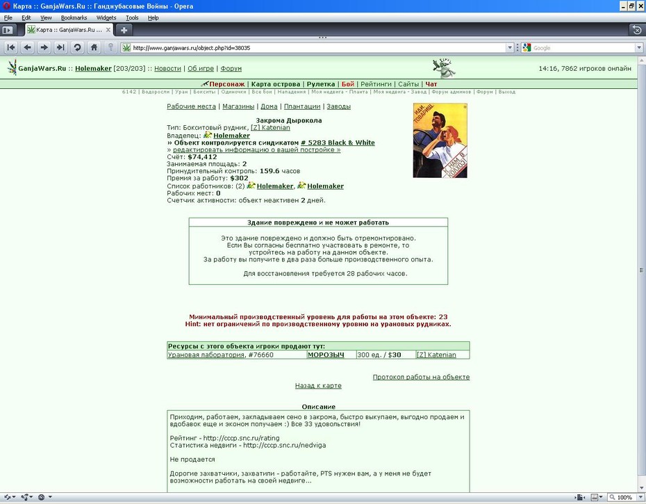The height and width of the screenshot is (504, 646).
Task: Go to Карта острова
Action: [276, 84]
